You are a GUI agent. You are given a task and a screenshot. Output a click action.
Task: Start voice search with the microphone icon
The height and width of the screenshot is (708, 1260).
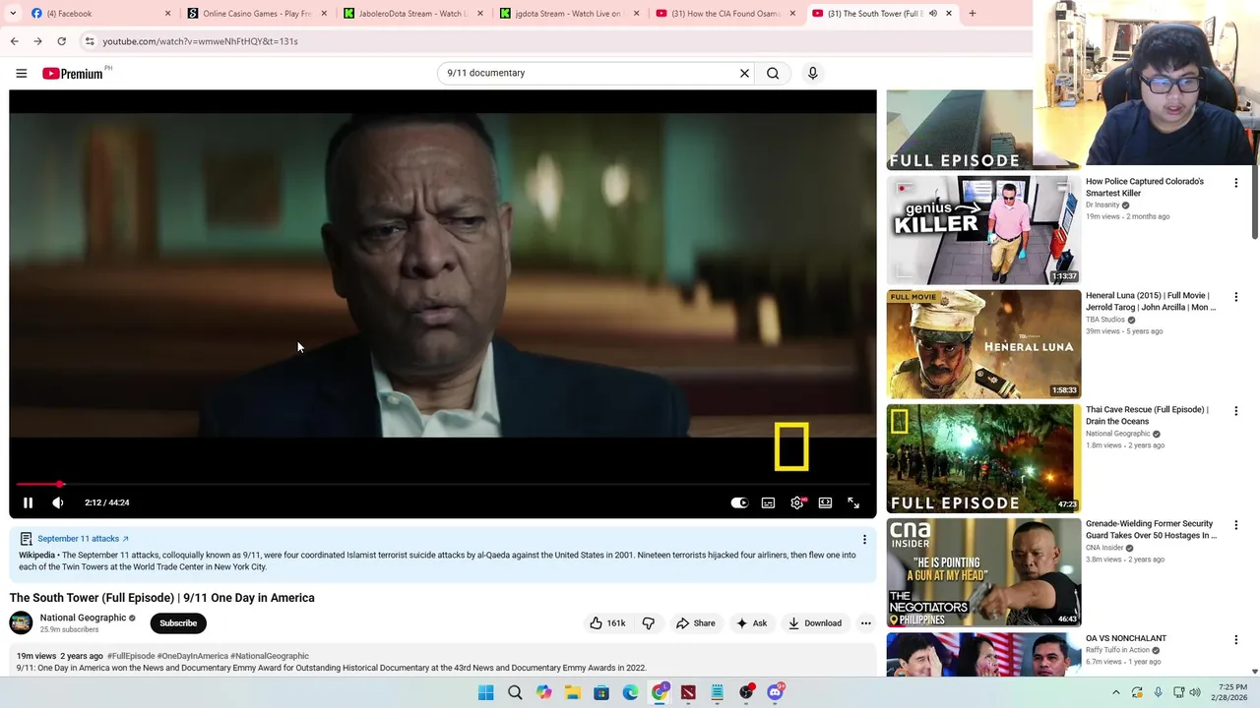pos(812,73)
